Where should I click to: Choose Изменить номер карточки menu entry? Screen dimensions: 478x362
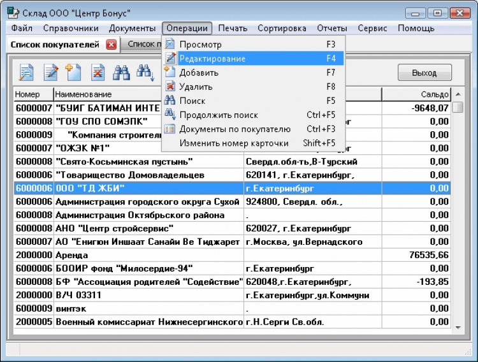(254, 143)
